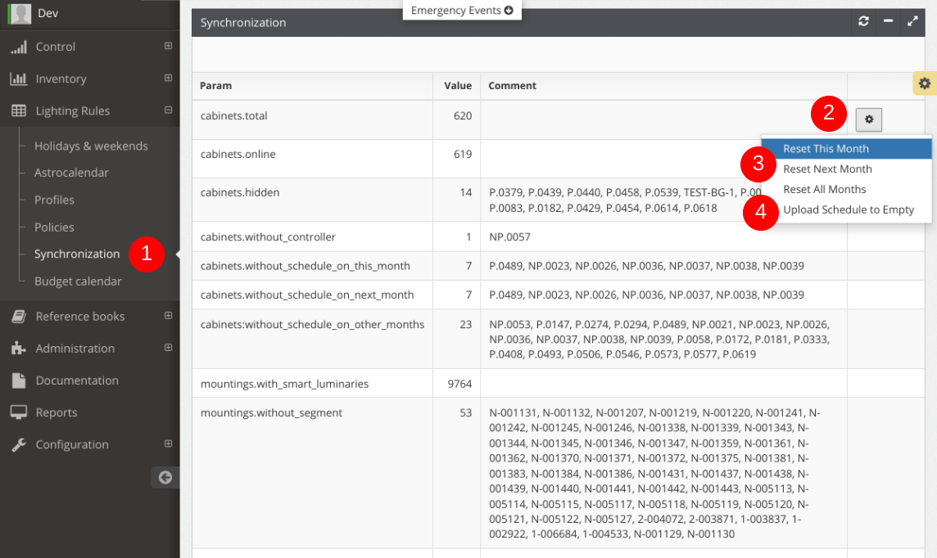The width and height of the screenshot is (937, 558).
Task: Open the yellow gear settings tab
Action: (x=925, y=83)
